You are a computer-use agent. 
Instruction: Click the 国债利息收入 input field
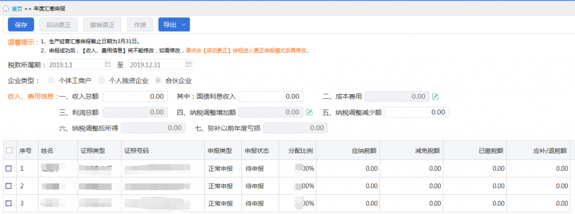click(x=271, y=97)
